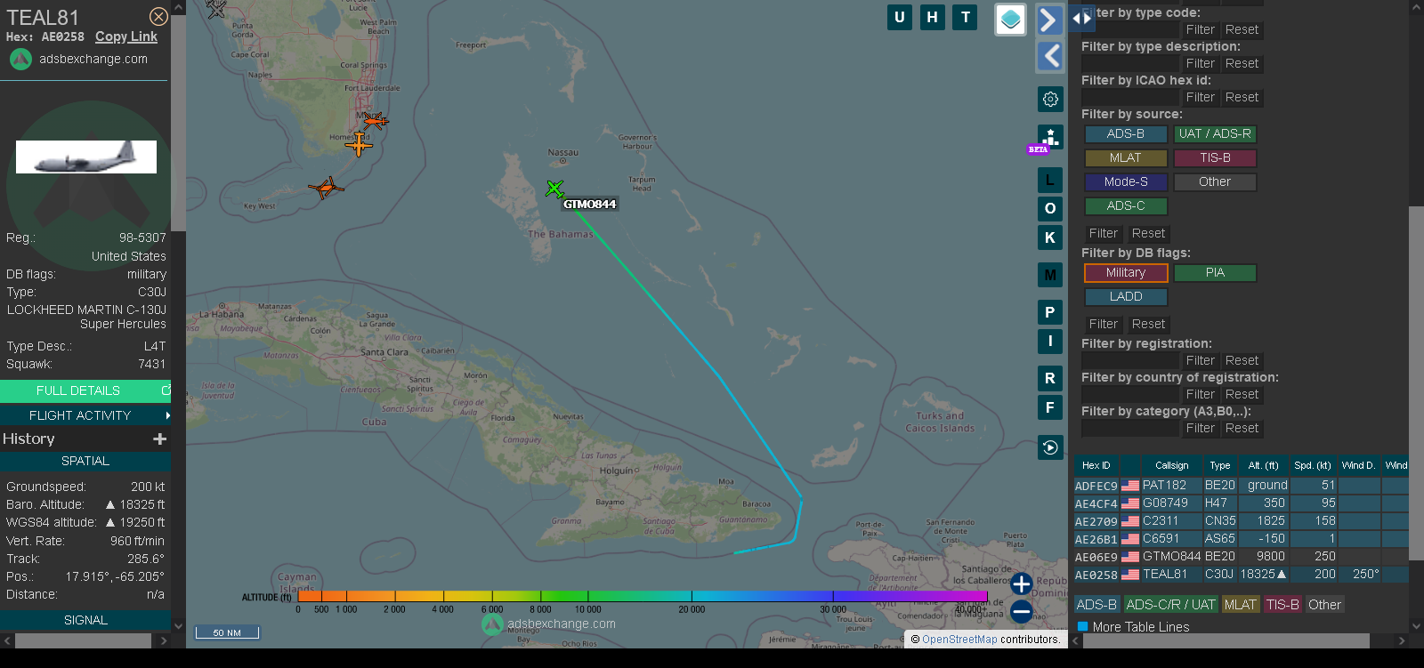Toggle ADS-B source filter

(1126, 134)
